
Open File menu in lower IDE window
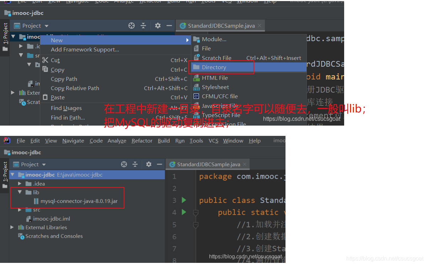point(21,140)
